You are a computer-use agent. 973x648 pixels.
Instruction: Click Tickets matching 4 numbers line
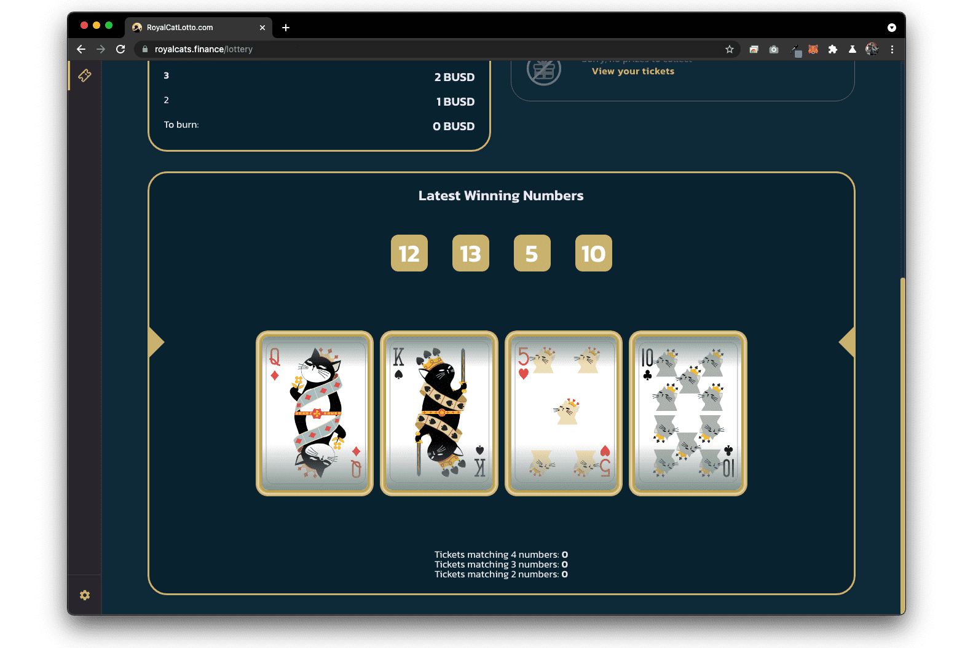(501, 555)
